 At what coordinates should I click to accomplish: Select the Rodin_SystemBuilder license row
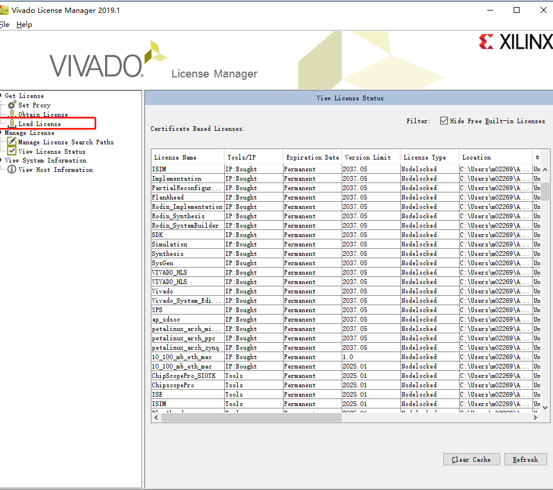[x=346, y=225]
